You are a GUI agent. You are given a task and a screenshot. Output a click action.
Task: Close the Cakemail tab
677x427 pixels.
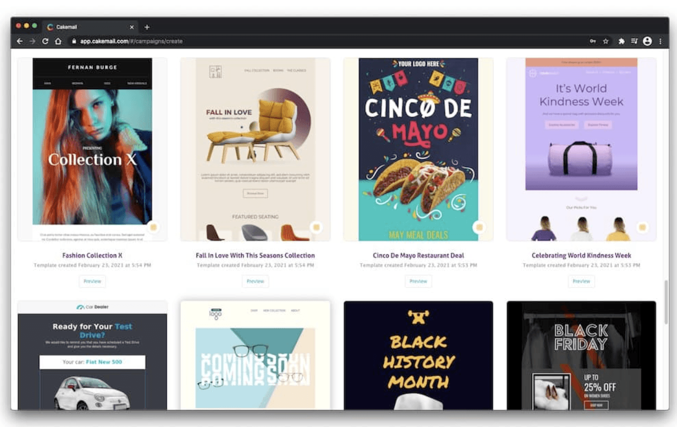pos(131,27)
